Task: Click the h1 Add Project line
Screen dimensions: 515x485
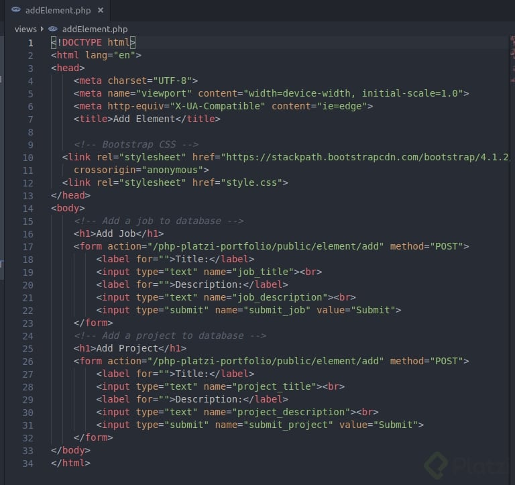Action: tap(130, 348)
